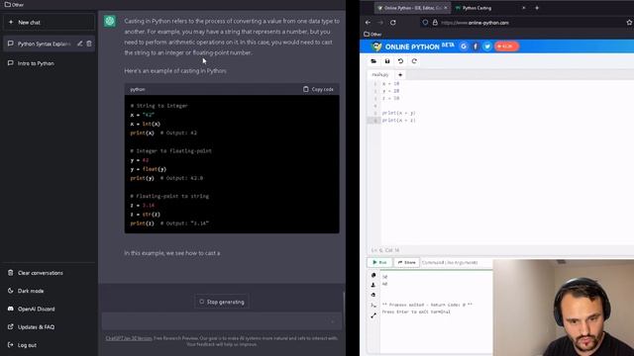Click the padlock site info icon
The height and width of the screenshot is (356, 634).
click(x=435, y=23)
